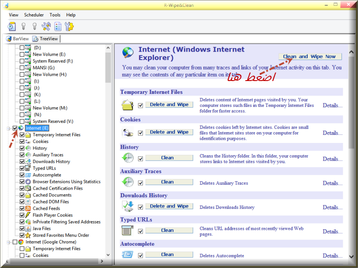
Task: Open Details link for Downloads History
Action: 333,207
